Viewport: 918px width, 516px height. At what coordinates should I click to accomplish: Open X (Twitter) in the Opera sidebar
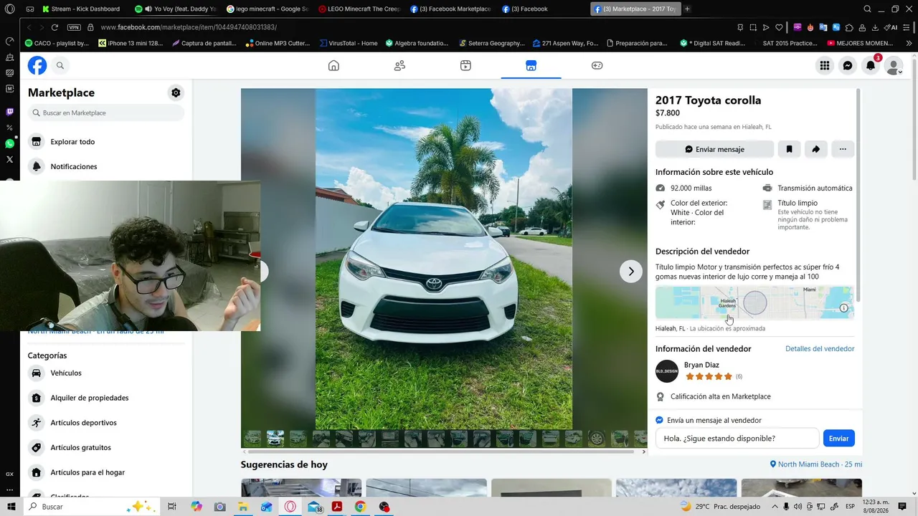[9, 159]
